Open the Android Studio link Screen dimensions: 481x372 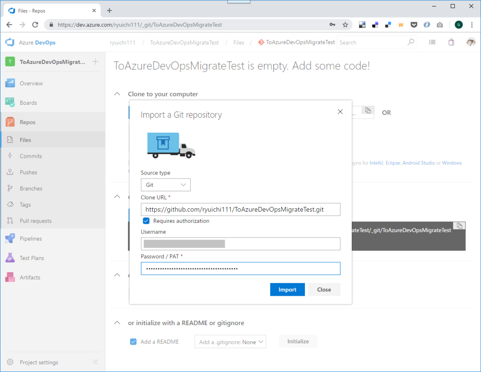pyautogui.click(x=419, y=163)
